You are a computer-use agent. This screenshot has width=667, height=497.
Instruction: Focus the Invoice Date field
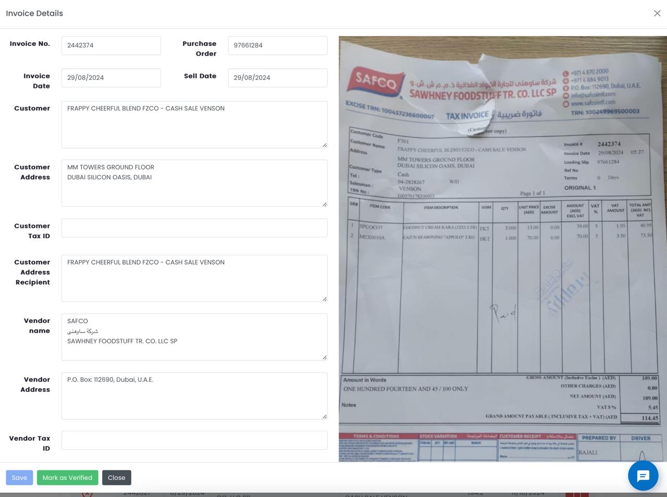tap(111, 78)
